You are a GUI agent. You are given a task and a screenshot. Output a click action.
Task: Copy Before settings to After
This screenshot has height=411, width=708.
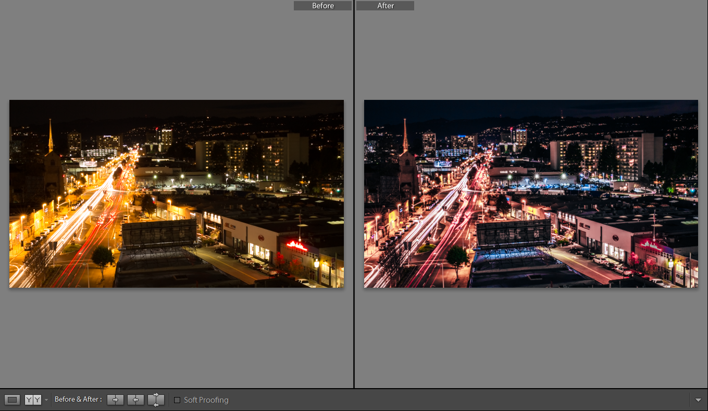click(x=115, y=400)
